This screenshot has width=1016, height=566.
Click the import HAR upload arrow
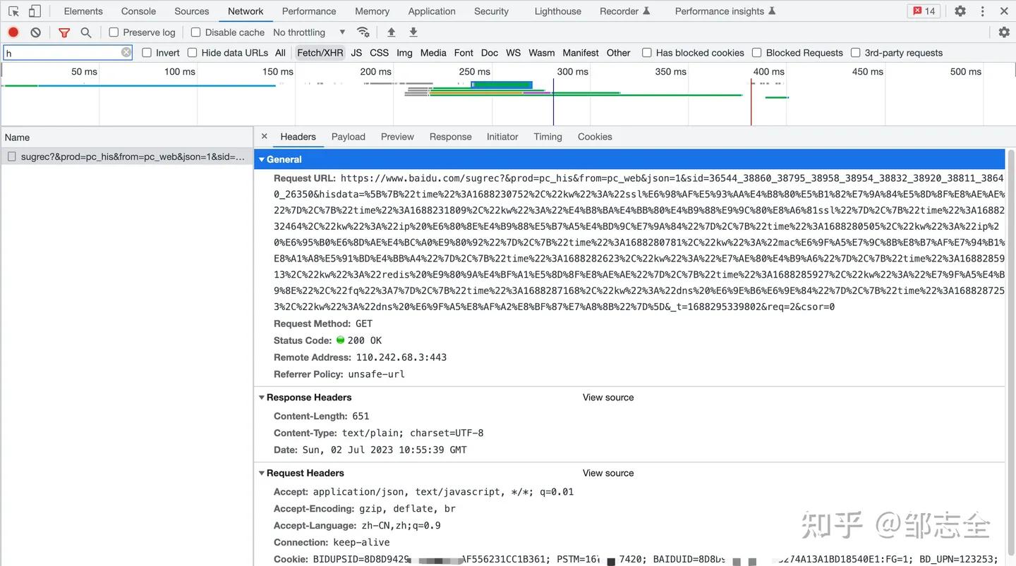click(392, 32)
